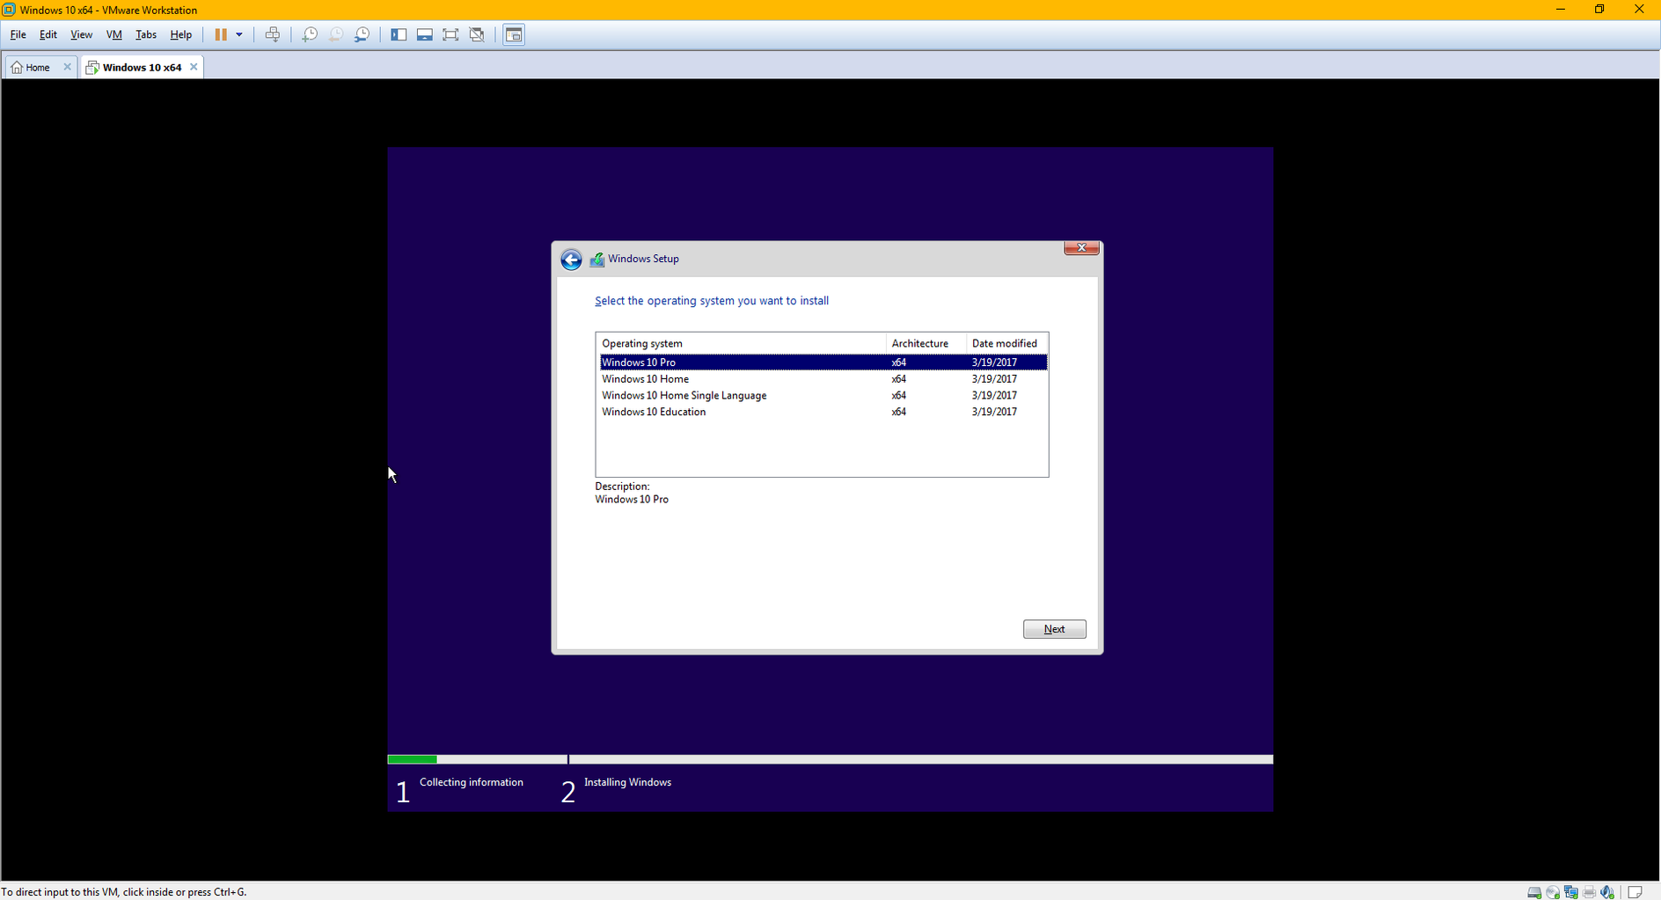Viewport: 1661px width, 900px height.
Task: Click the Installing Windows step label
Action: pos(627,782)
